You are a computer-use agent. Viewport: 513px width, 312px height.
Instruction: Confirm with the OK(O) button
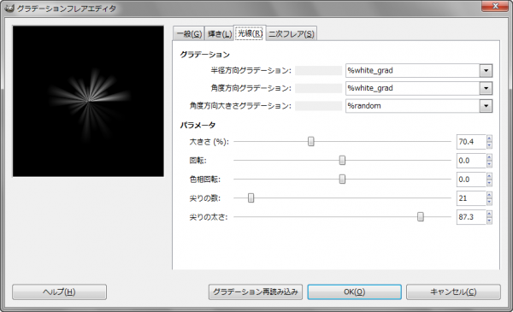[x=354, y=291]
